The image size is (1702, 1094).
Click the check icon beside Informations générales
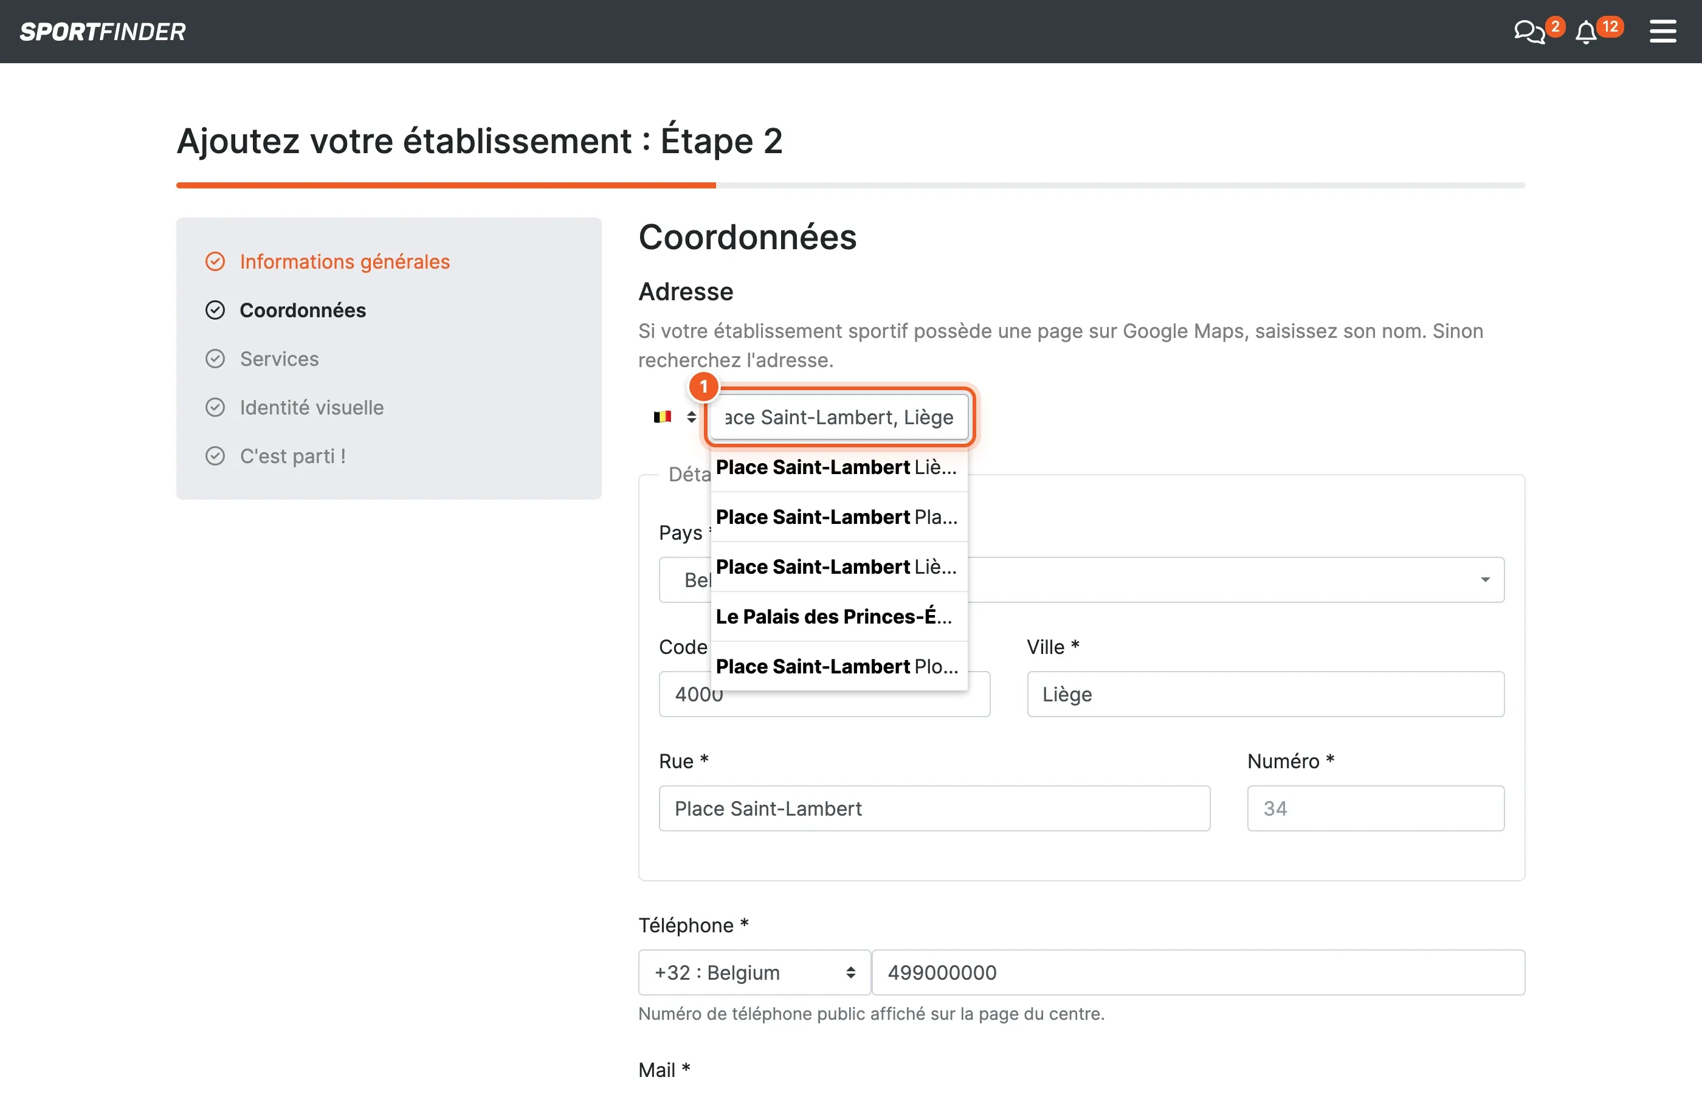[215, 261]
